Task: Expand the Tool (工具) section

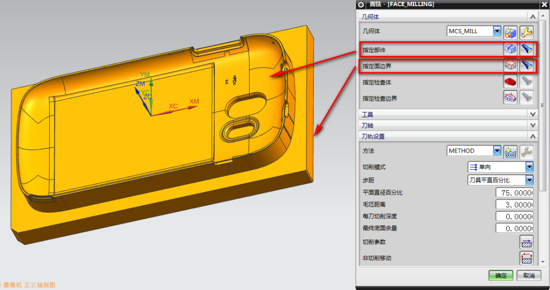Action: click(x=533, y=114)
